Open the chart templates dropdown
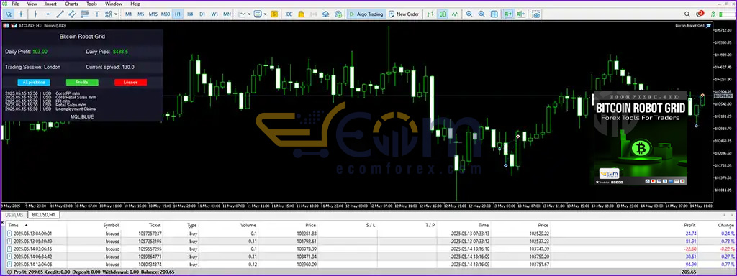The image size is (737, 276). point(265,14)
